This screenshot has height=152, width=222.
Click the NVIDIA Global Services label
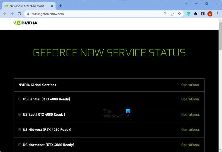click(x=37, y=85)
